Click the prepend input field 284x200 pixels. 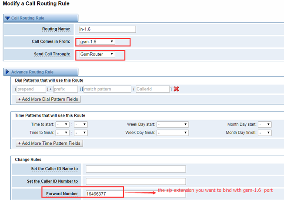[x=31, y=89]
